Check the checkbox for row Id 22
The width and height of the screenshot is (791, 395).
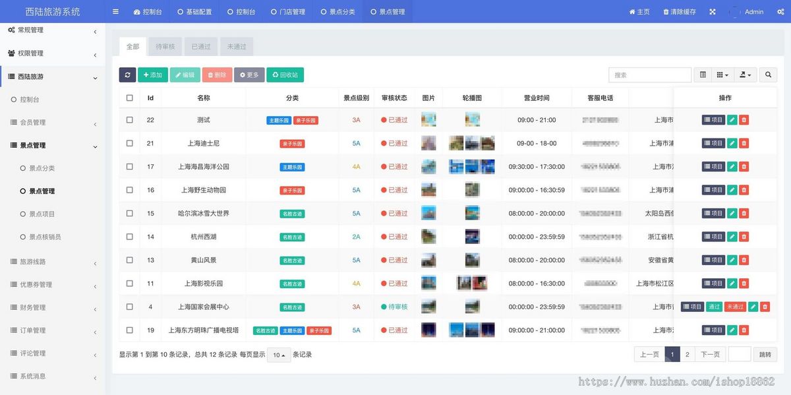point(129,119)
